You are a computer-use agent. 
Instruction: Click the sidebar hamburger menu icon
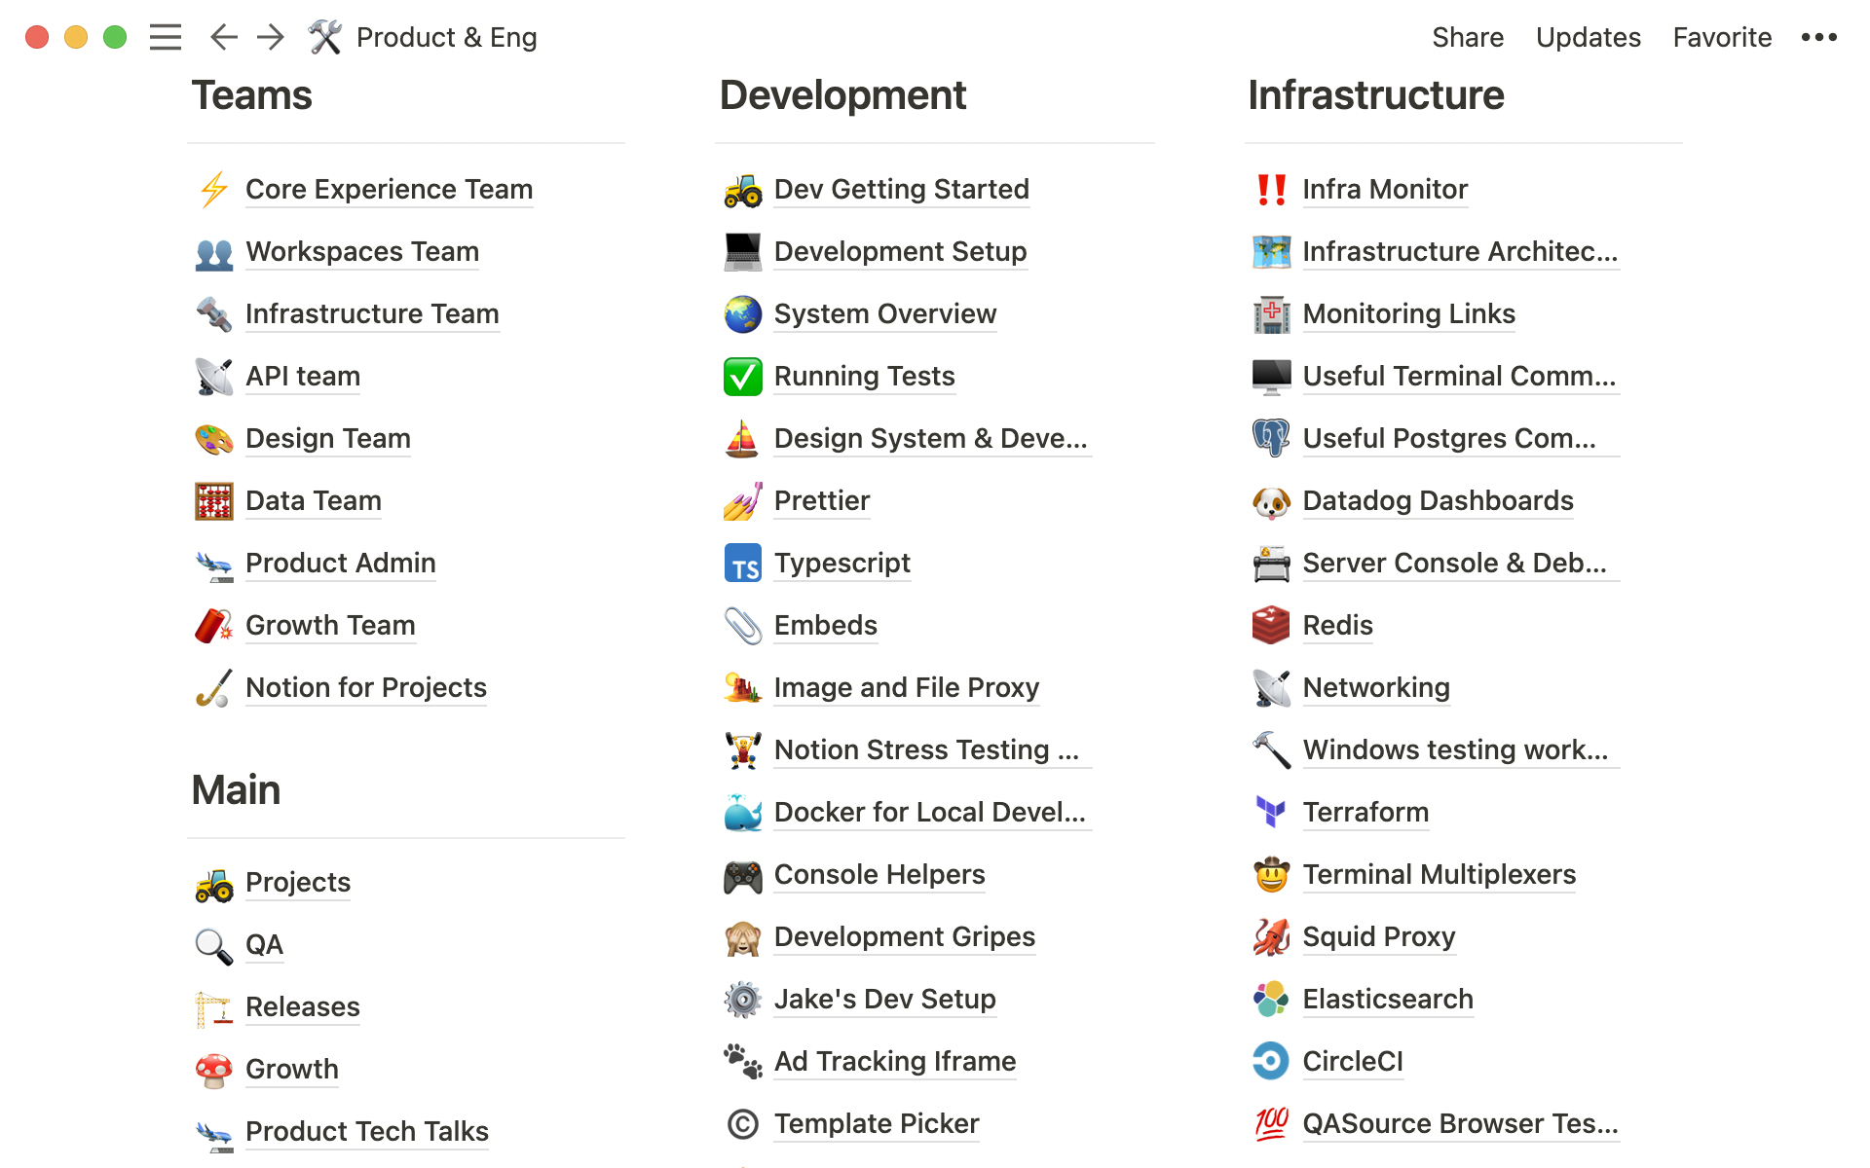tap(167, 36)
